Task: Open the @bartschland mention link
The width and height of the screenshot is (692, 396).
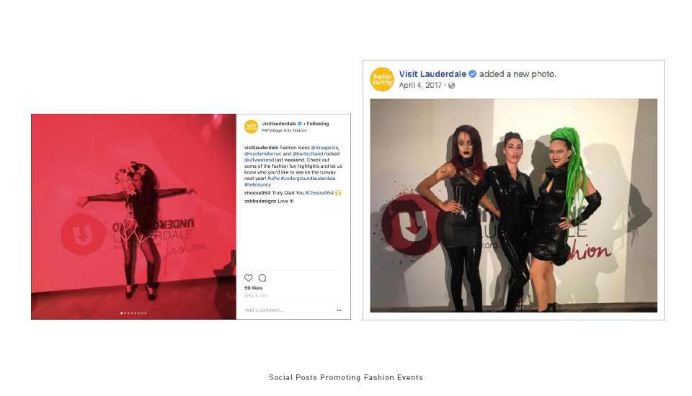Action: (308, 153)
